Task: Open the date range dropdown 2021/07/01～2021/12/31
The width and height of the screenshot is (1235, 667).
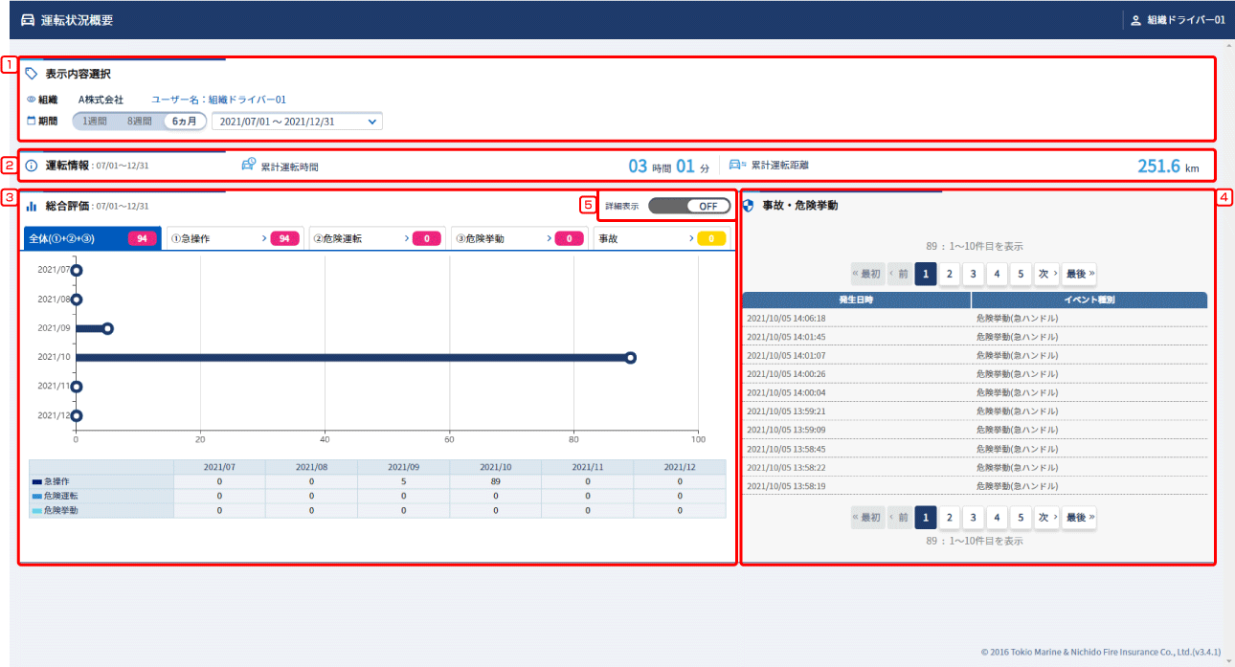Action: pyautogui.click(x=296, y=122)
